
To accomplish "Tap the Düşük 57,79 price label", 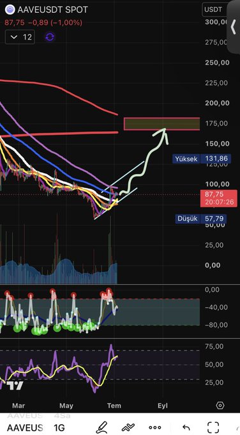I will [201, 219].
